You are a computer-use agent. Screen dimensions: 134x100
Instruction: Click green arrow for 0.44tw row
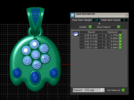pyautogui.click(x=121, y=44)
